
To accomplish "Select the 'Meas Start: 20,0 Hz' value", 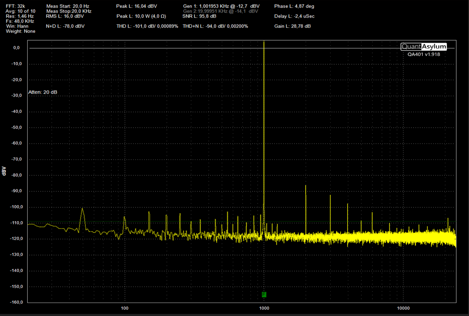I will click(x=68, y=6).
